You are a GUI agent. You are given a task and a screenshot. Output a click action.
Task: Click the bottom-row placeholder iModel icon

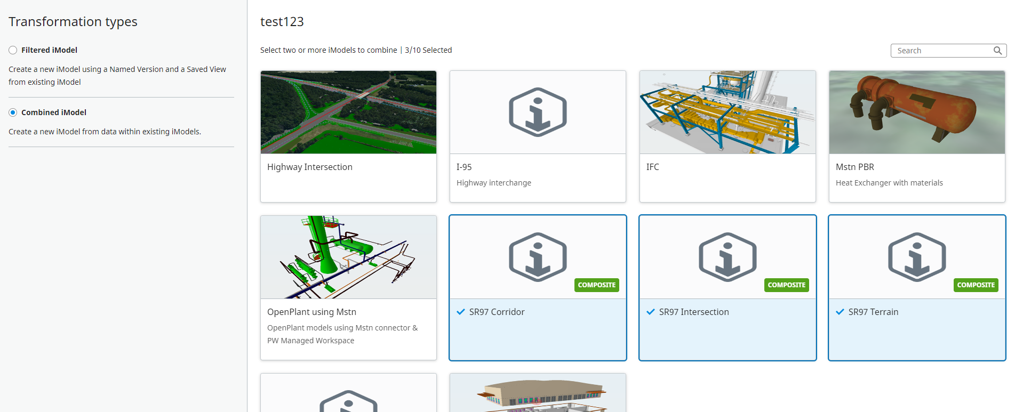pos(348,401)
